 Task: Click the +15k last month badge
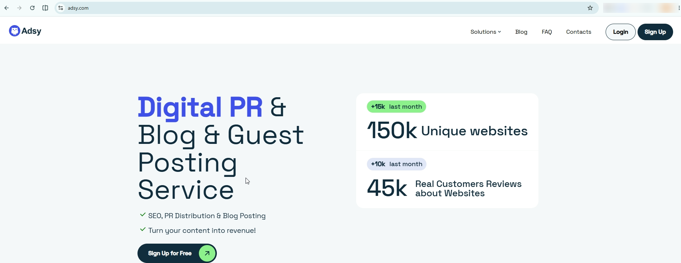396,107
